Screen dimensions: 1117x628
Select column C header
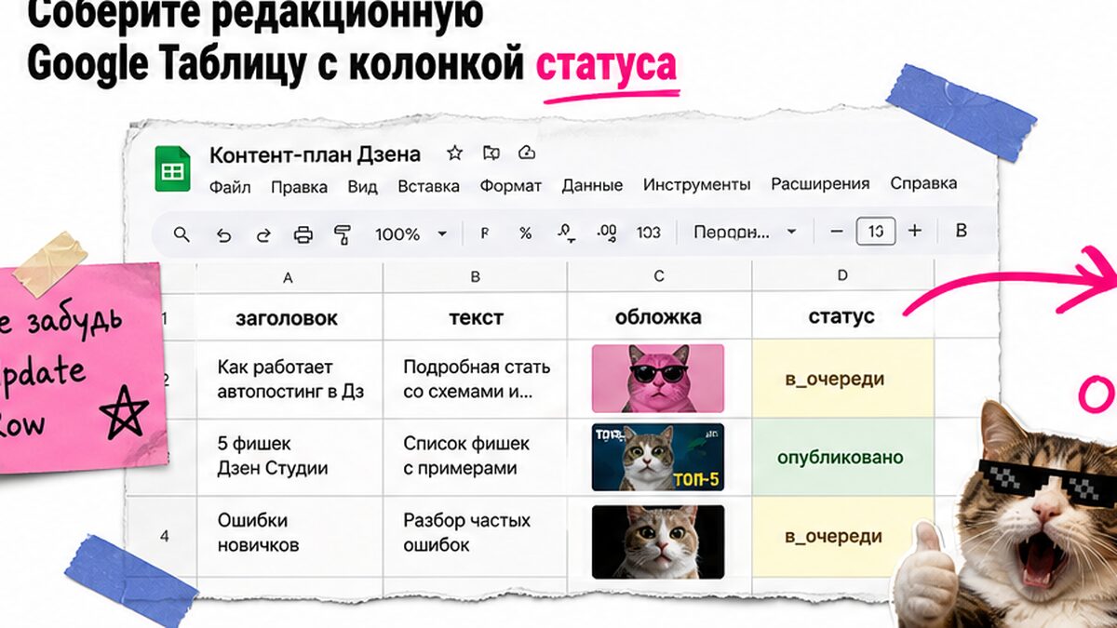(659, 275)
